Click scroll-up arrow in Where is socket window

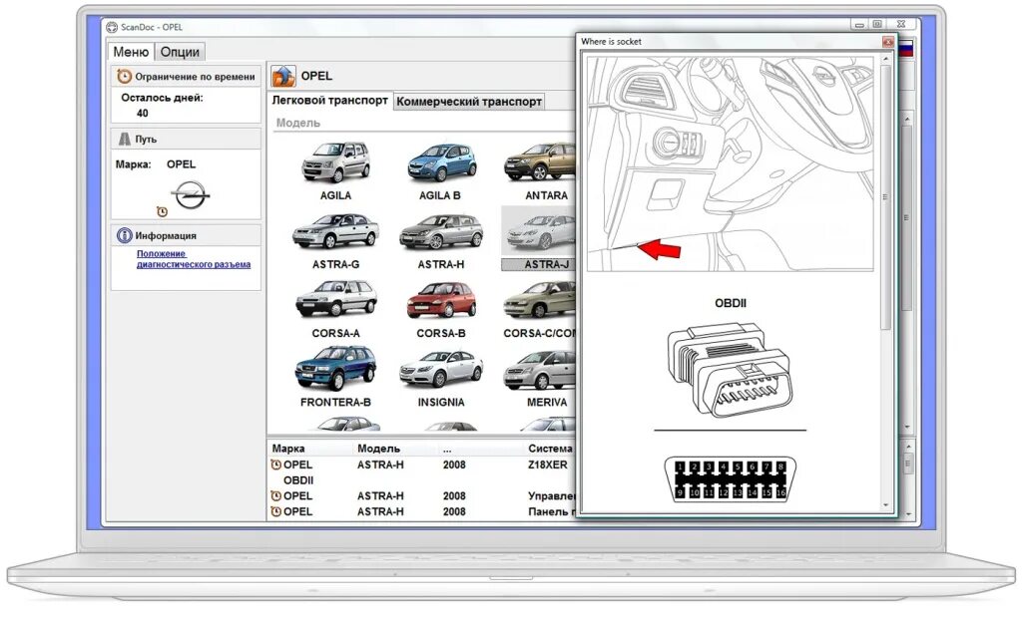(886, 60)
